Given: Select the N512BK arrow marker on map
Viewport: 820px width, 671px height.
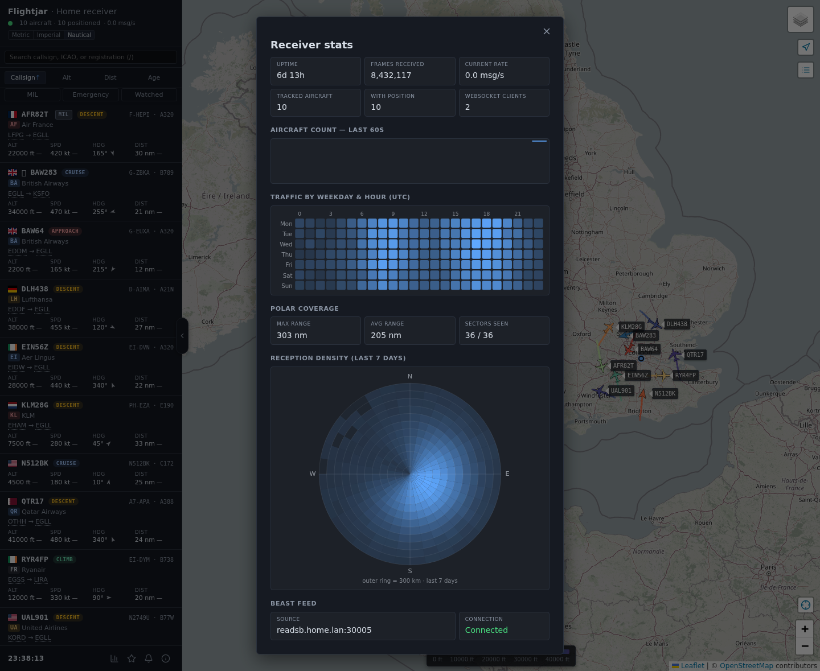Looking at the screenshot, I should pyautogui.click(x=643, y=393).
